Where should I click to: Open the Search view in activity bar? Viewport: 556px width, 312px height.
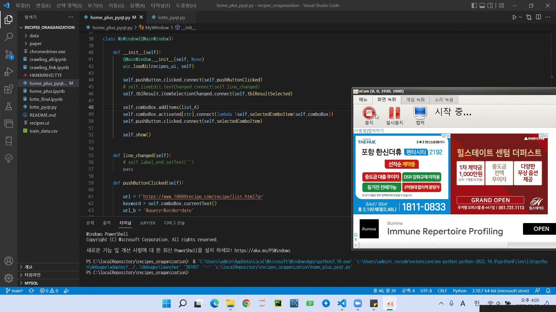coord(9,37)
